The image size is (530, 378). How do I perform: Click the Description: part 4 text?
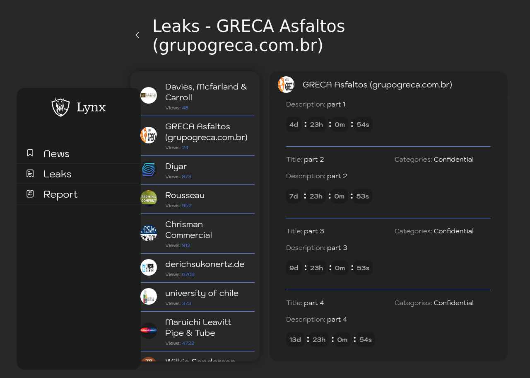(x=317, y=320)
